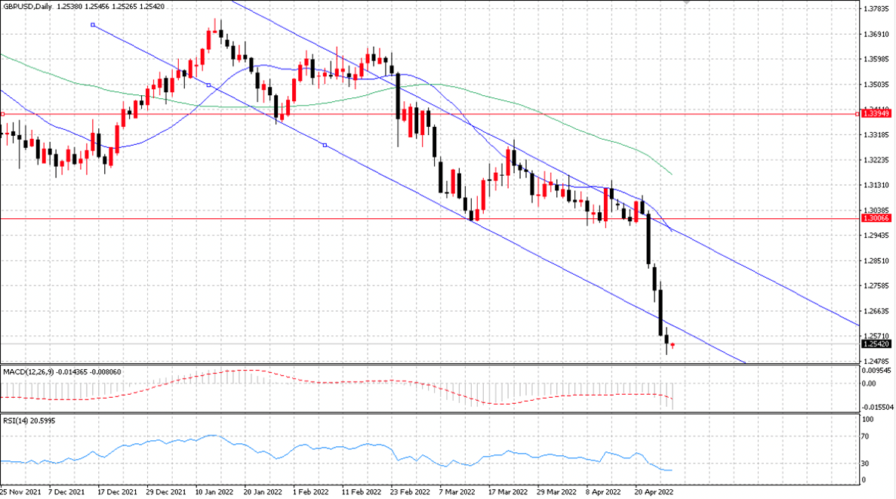
Task: Select the latest small red candle
Action: pos(673,345)
